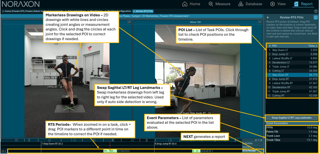Select Step Down LT in POI list

[293, 50]
